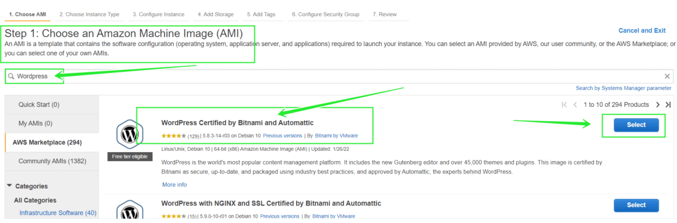Open Previous versions for version 5.8.3-14-r03
This screenshot has width=677, height=223.
(x=282, y=136)
